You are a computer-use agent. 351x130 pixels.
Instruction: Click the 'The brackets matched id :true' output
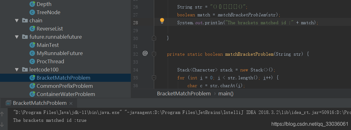click(x=50, y=121)
